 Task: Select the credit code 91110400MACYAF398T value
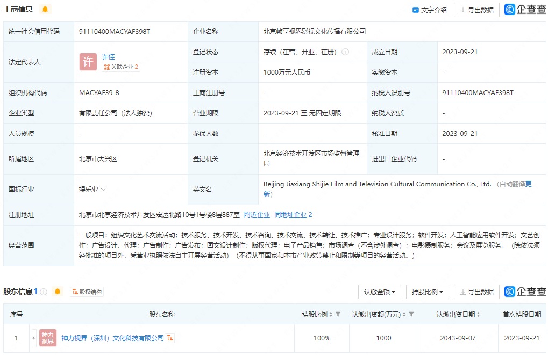(115, 31)
